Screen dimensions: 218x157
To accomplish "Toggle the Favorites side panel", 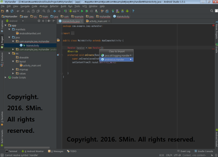I will point(2,119).
